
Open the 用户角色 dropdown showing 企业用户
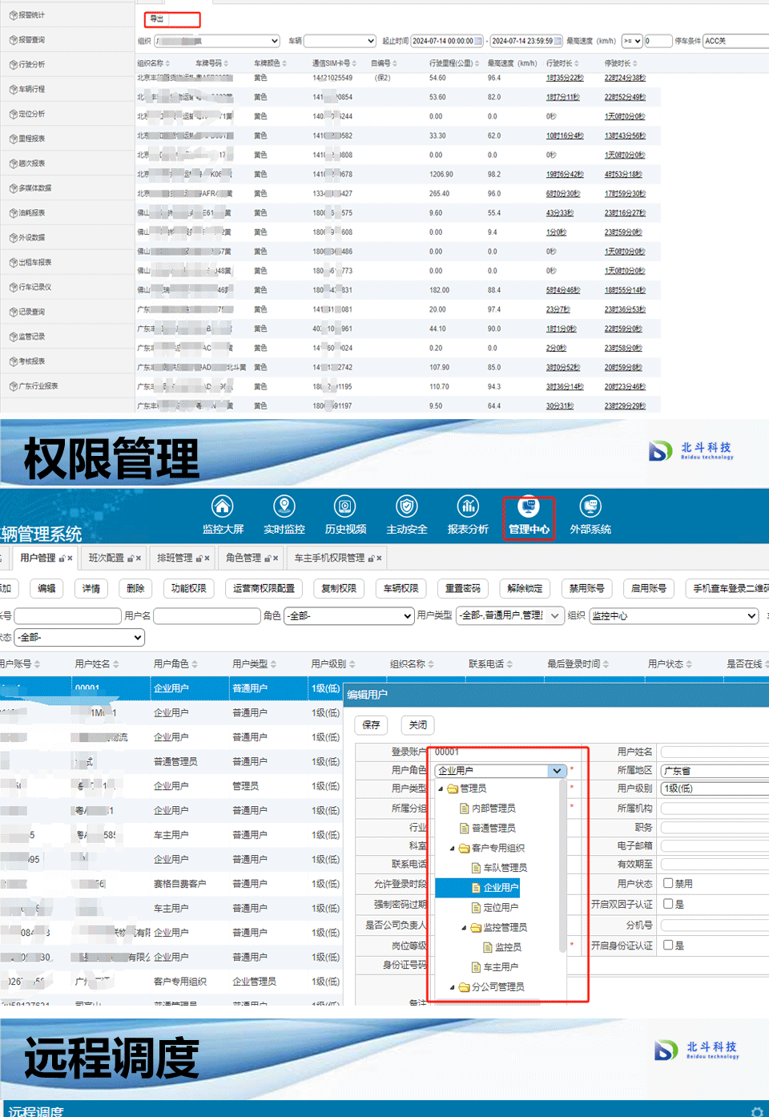tap(501, 771)
